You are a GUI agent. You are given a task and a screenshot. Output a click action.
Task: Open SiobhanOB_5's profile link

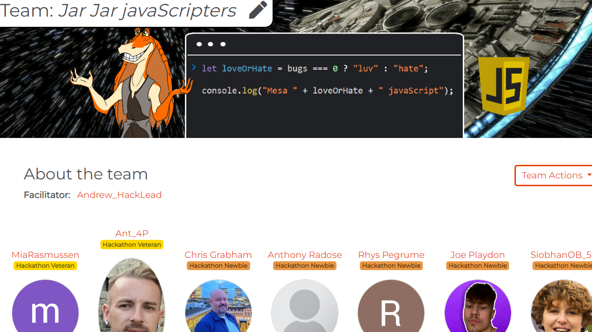click(x=561, y=255)
